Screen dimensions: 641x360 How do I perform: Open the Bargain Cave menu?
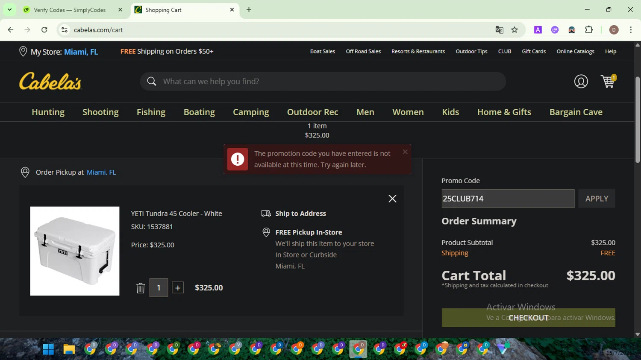pos(576,112)
